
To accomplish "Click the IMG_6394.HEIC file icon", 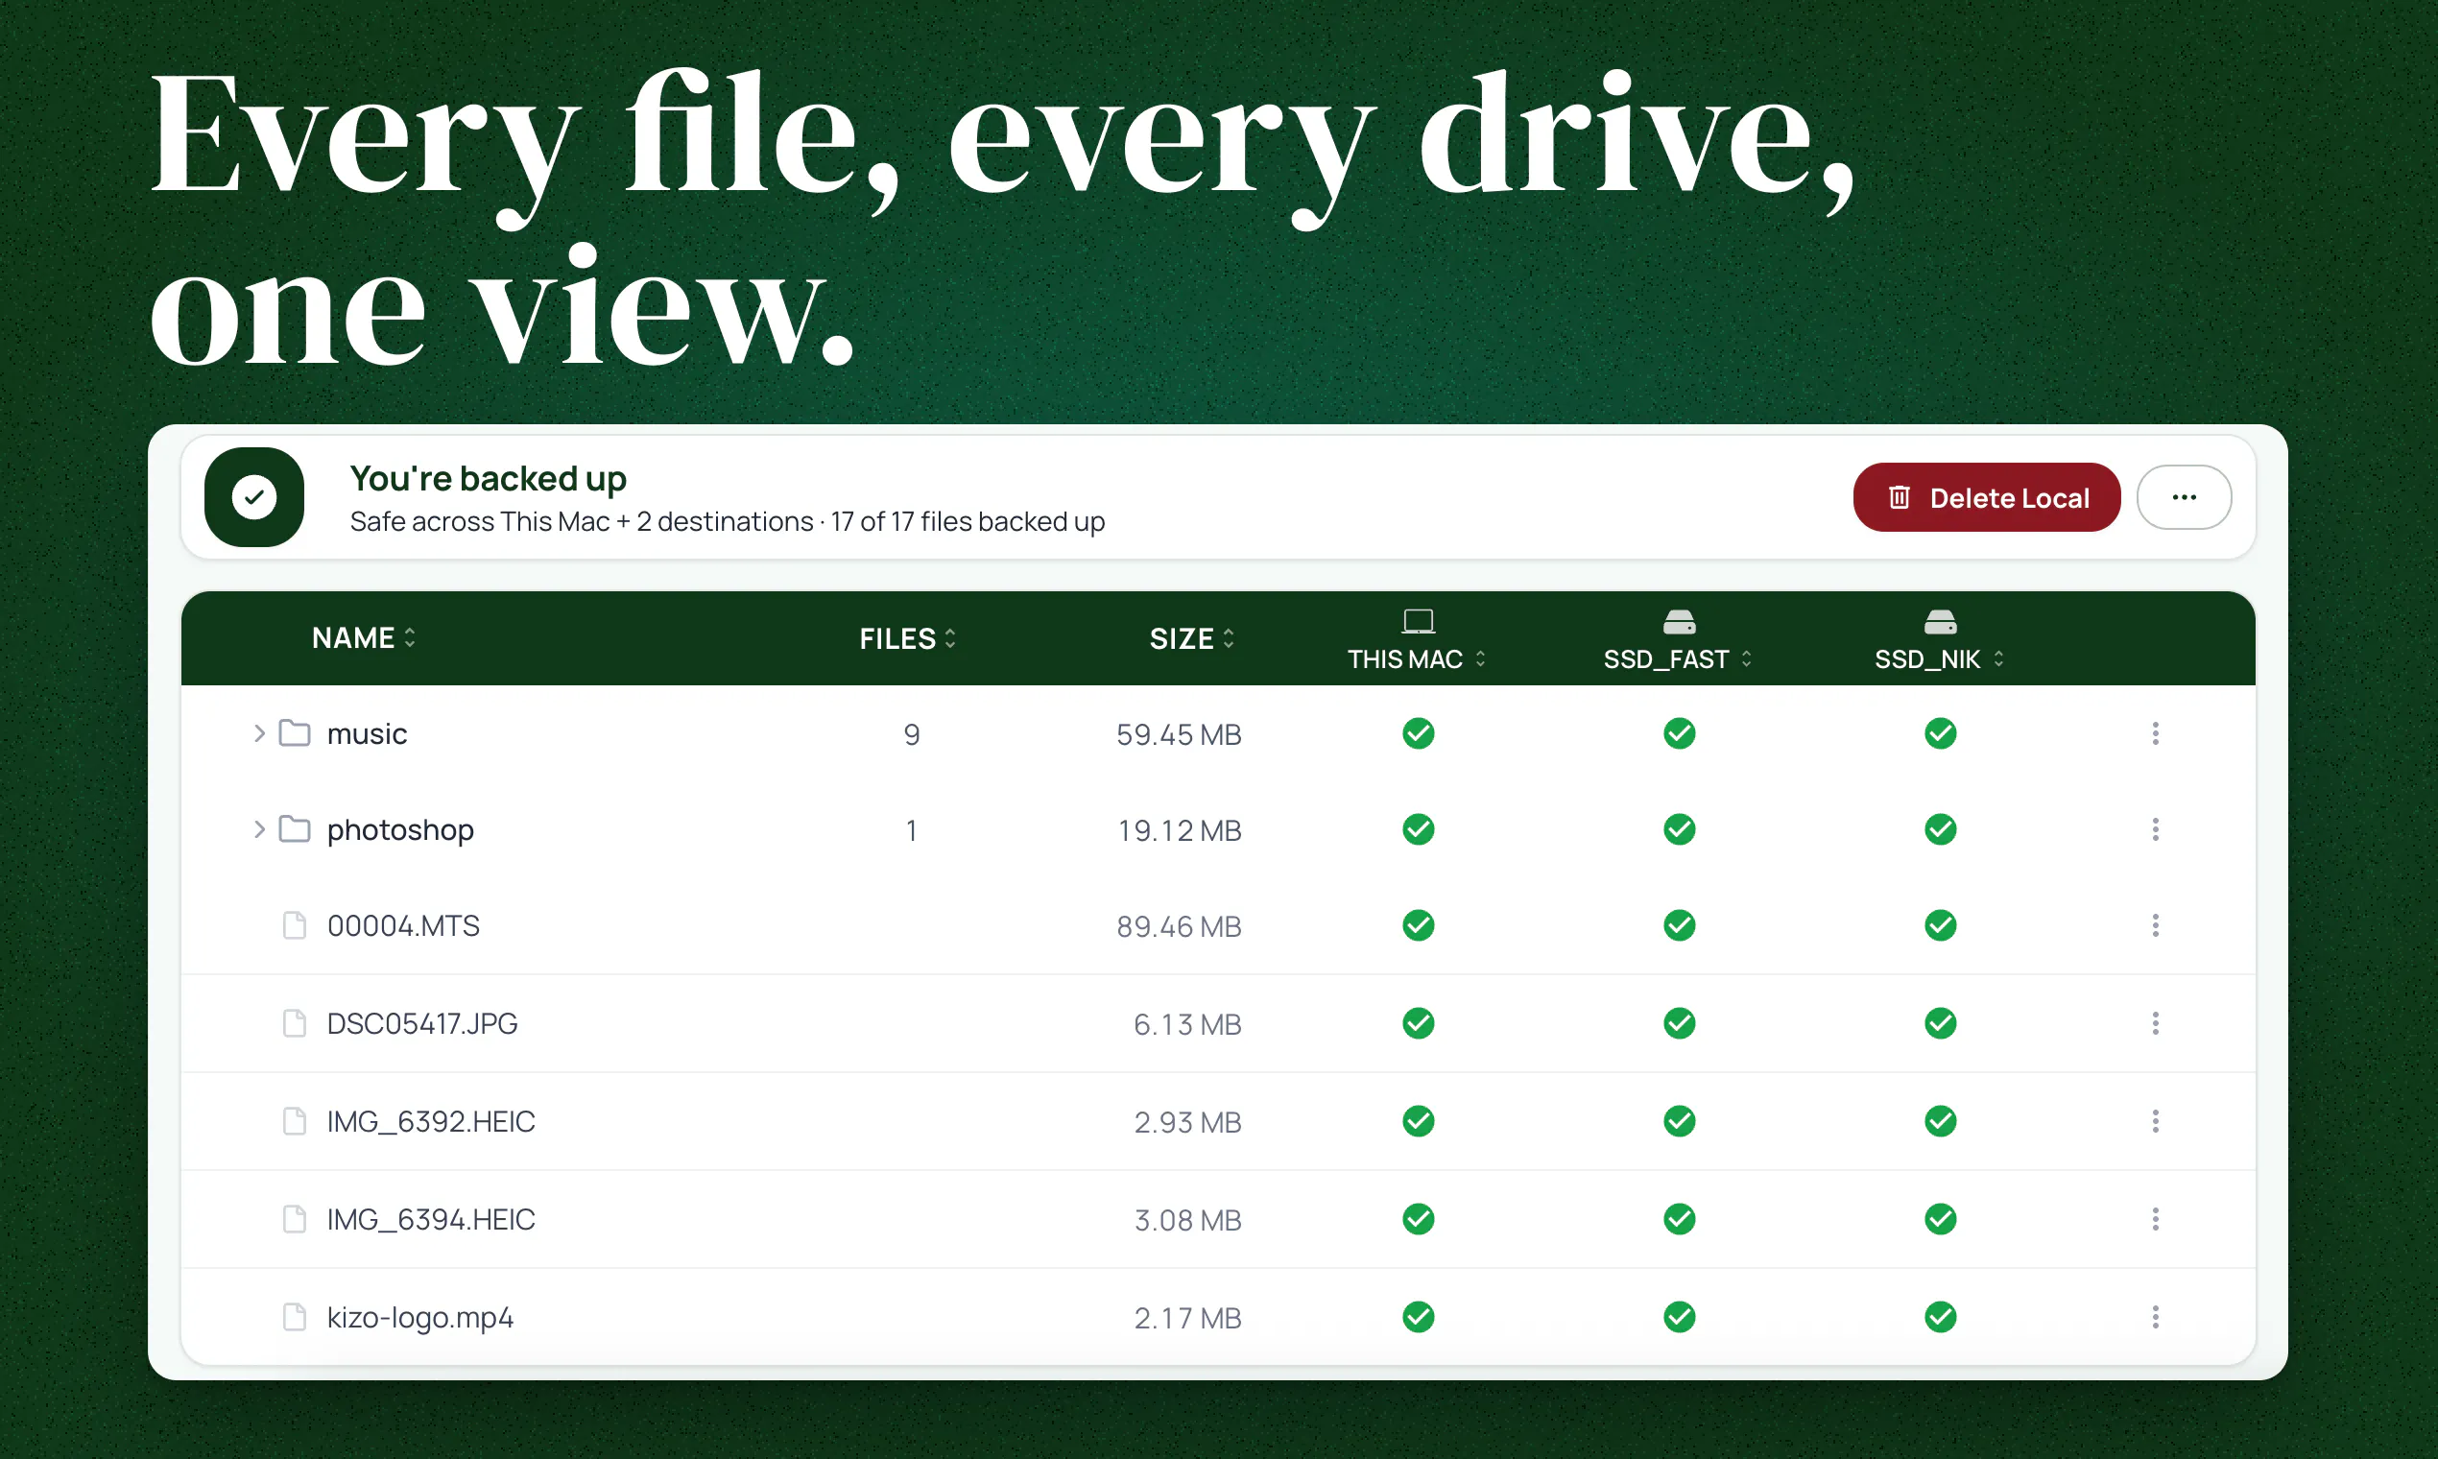I will pos(294,1220).
